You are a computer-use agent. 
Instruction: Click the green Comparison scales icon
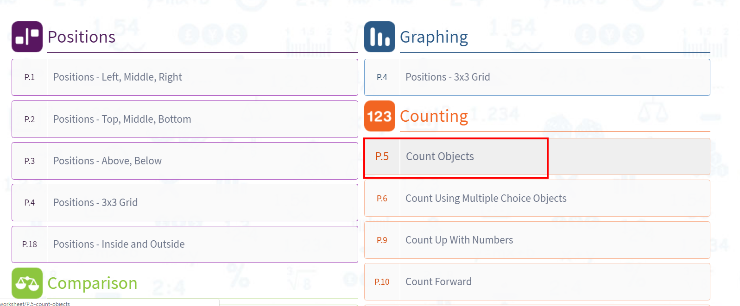[x=27, y=283]
